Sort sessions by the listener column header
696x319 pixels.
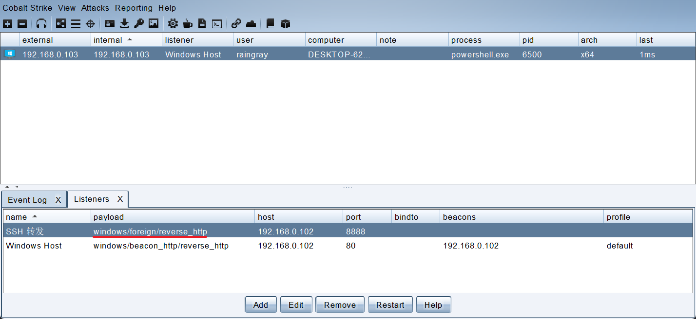(197, 40)
